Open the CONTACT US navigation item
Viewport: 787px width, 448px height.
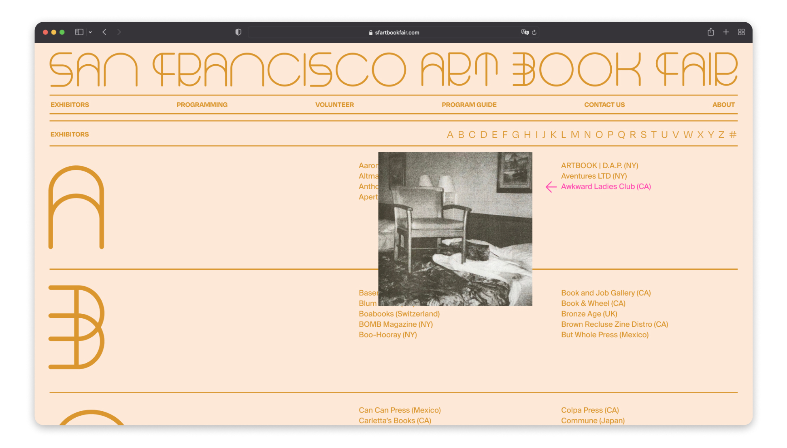pos(604,105)
